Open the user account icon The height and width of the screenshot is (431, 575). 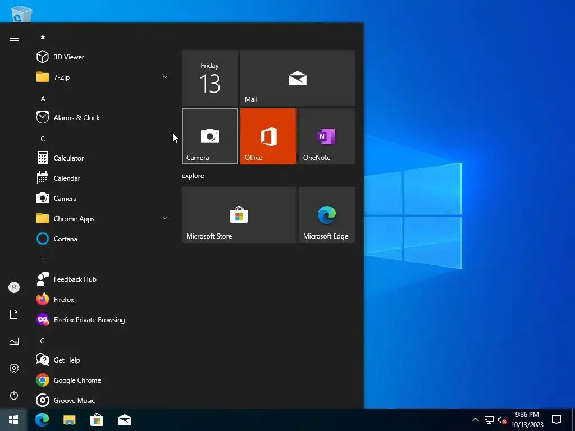point(14,287)
